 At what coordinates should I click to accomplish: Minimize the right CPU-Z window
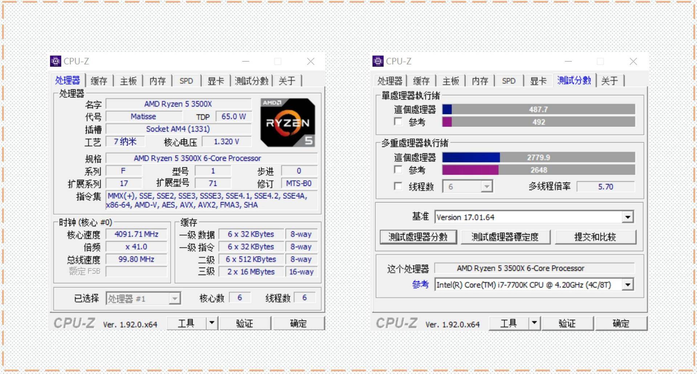click(x=568, y=62)
